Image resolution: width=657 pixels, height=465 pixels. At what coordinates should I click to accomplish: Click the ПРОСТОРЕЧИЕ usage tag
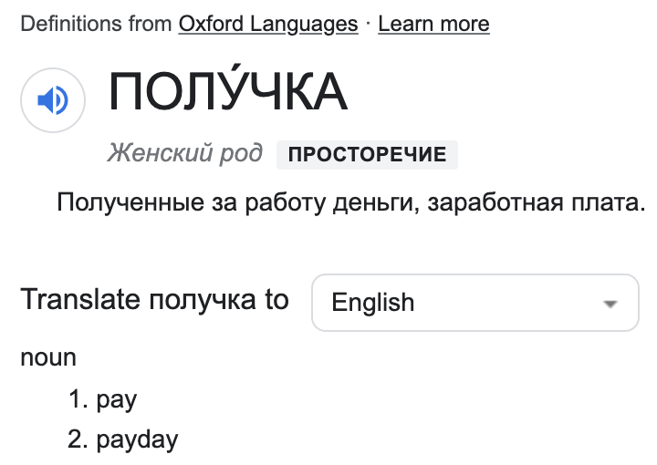click(x=367, y=155)
